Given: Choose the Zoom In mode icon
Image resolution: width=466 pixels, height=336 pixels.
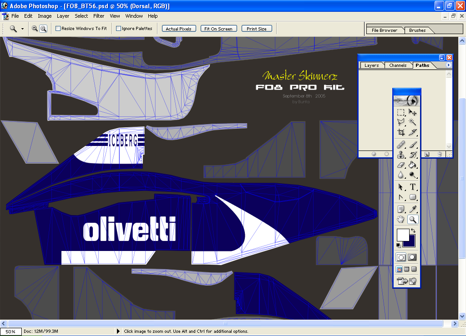Looking at the screenshot, I should 35,29.
